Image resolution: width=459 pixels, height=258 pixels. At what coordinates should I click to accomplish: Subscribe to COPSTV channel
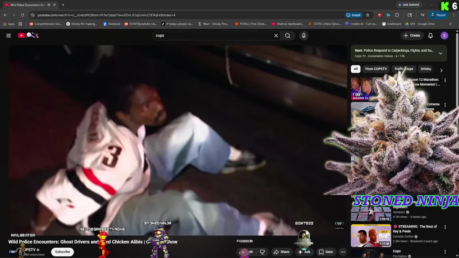click(62, 252)
